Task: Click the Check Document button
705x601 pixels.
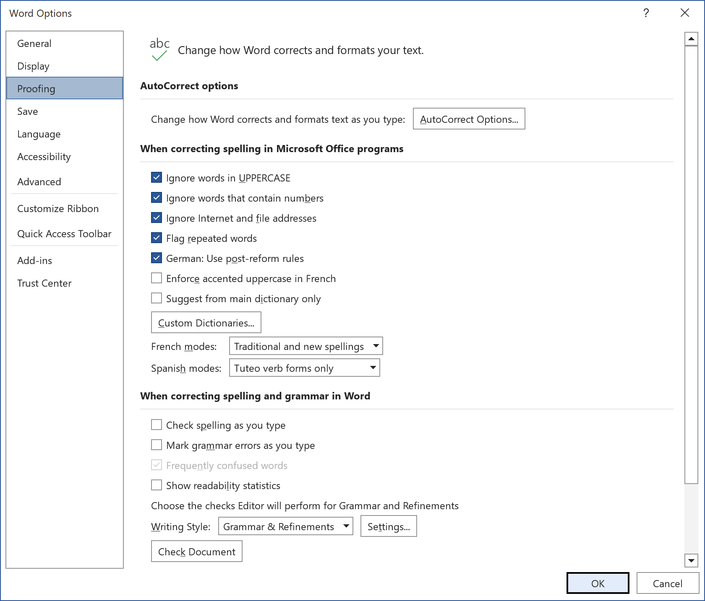Action: click(196, 552)
